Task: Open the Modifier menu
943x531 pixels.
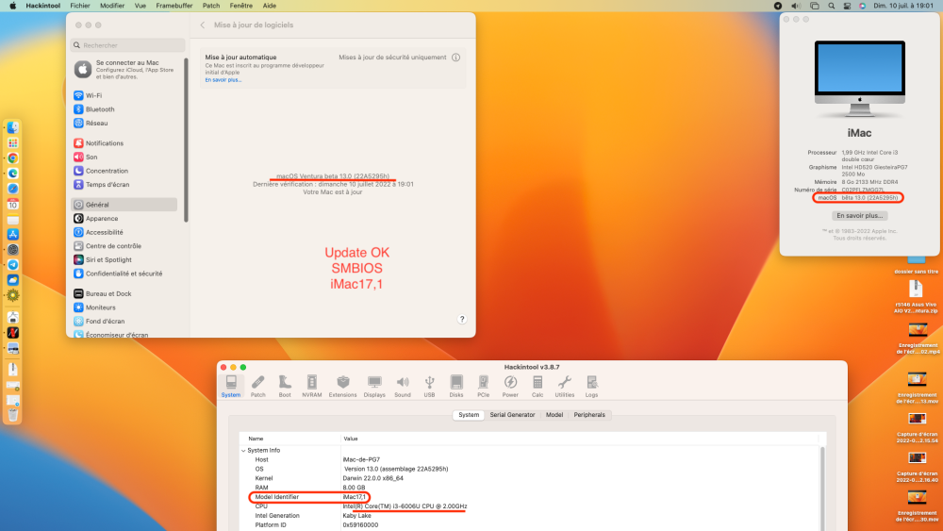Action: coord(112,6)
